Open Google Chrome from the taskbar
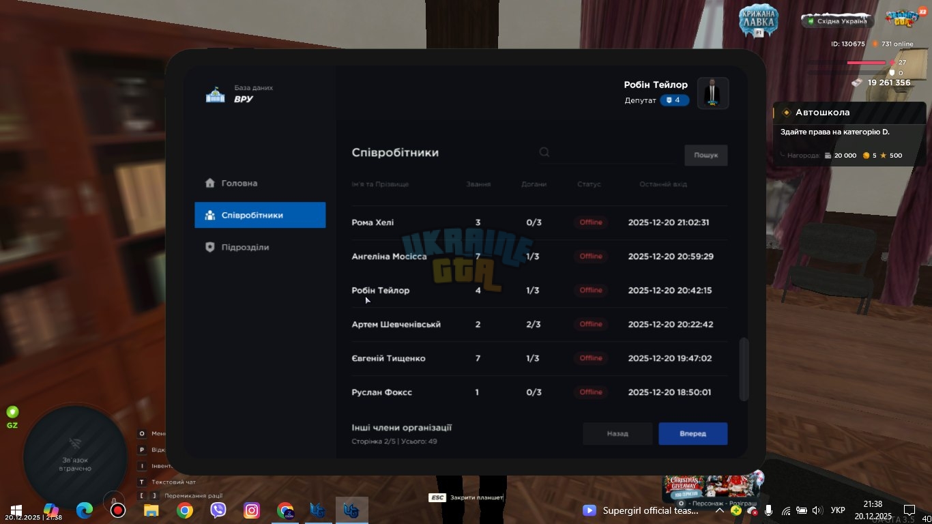The image size is (932, 524). click(184, 510)
